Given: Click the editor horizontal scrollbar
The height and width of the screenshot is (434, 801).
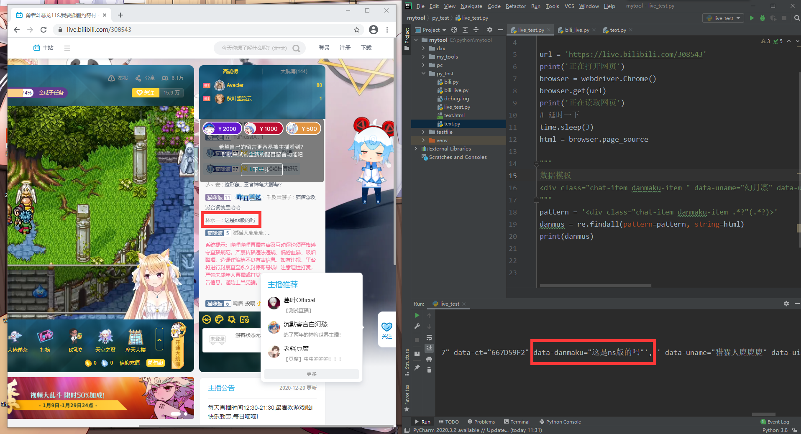Looking at the screenshot, I should 595,286.
